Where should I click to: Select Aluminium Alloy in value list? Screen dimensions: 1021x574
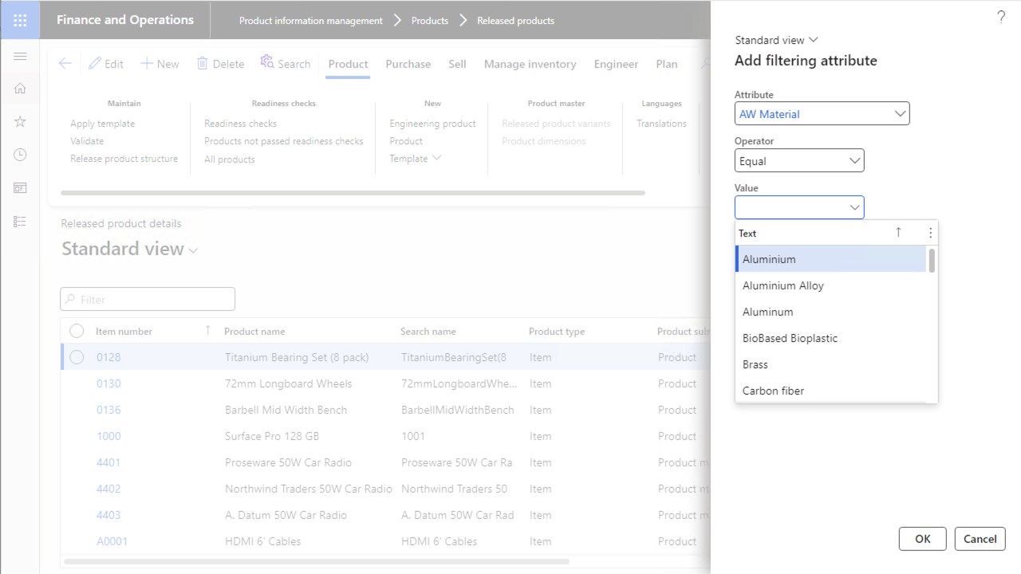click(831, 285)
